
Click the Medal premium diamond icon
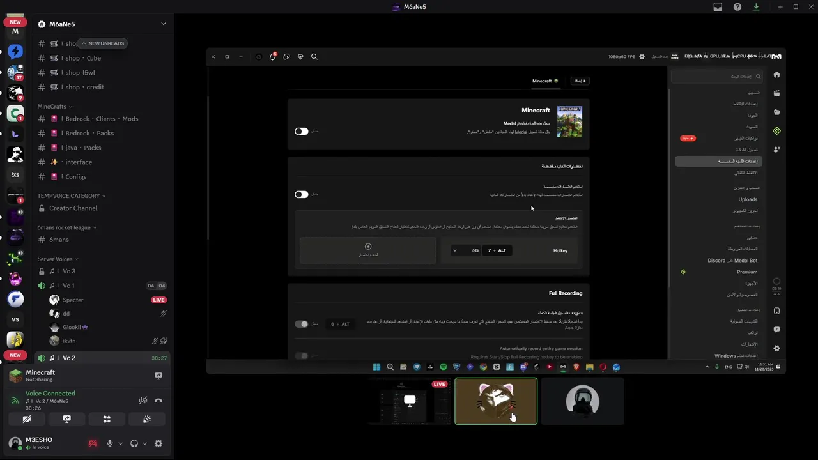point(300,57)
